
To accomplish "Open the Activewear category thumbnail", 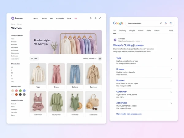I will [38, 102].
